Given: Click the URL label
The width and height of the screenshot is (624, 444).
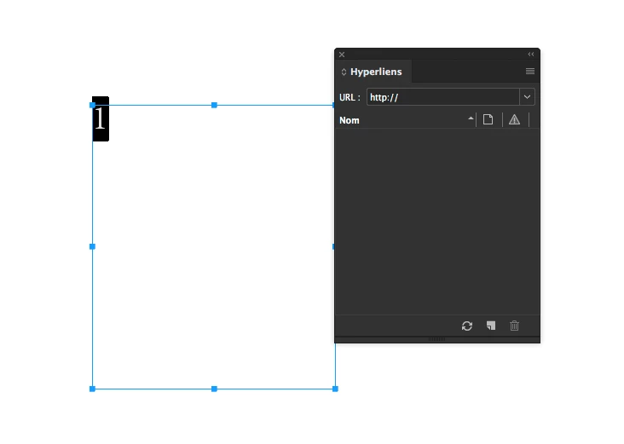Looking at the screenshot, I should point(350,97).
